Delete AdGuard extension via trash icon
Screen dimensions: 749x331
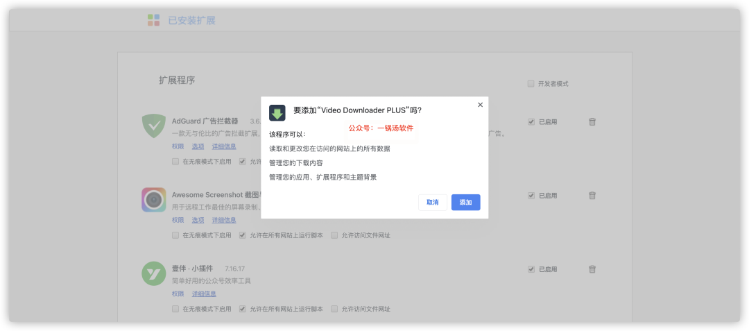pyautogui.click(x=592, y=122)
